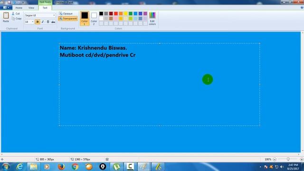Select Color 2 as active color
The height and width of the screenshot is (171, 304).
tap(94, 19)
